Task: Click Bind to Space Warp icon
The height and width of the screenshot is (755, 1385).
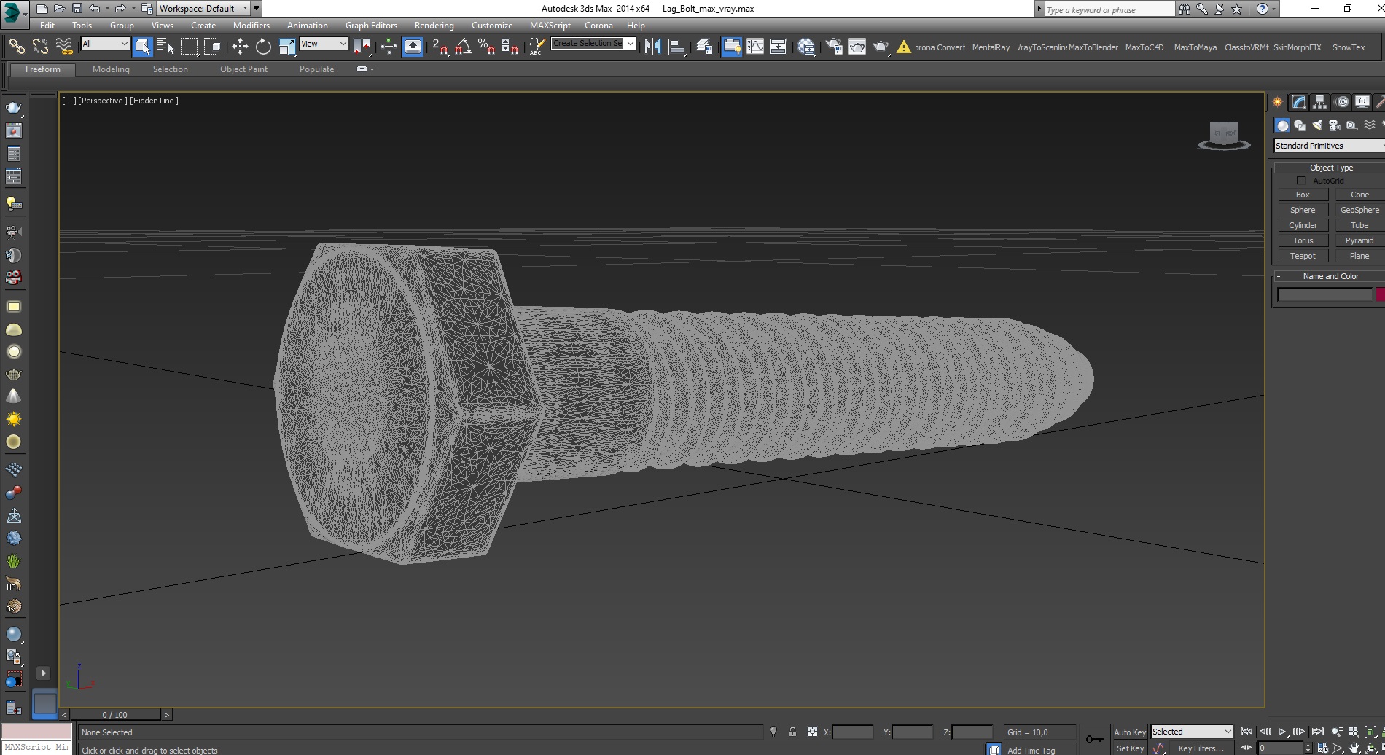Action: coord(64,47)
